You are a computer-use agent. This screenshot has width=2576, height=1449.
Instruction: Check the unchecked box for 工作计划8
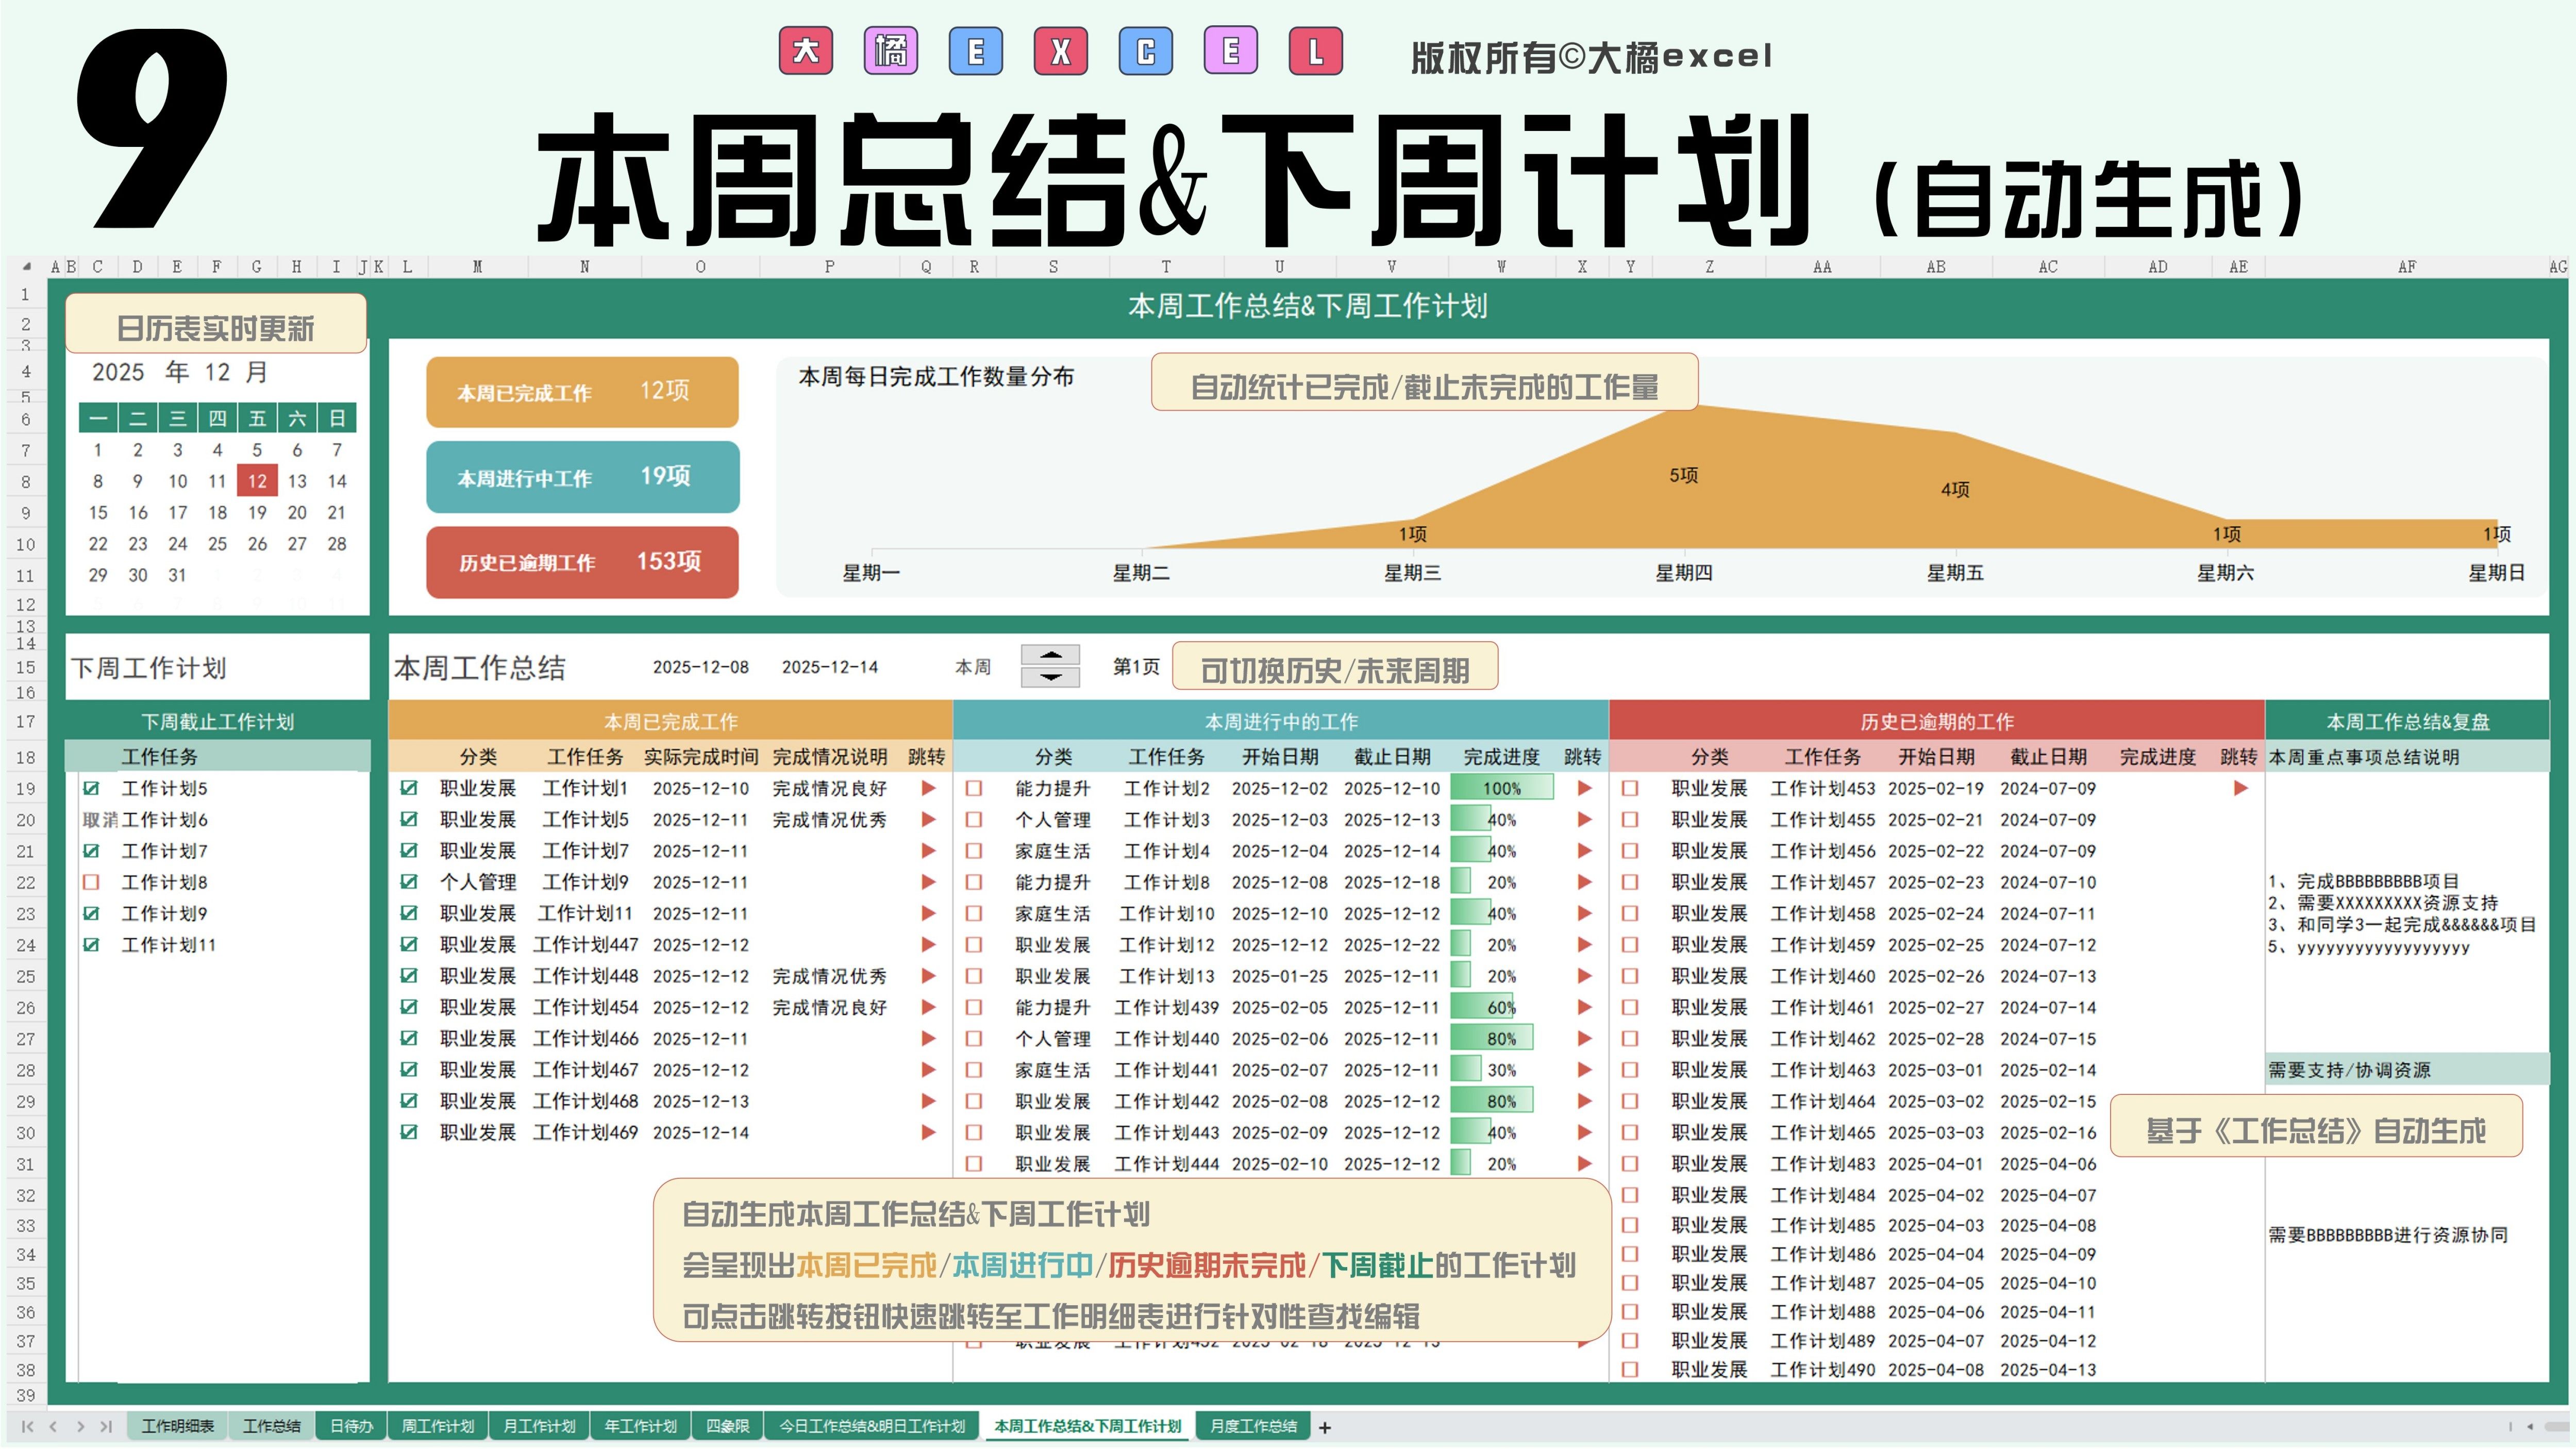[91, 882]
